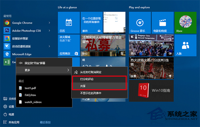
Task: Open the 晴 weather tile
Action: (x=103, y=62)
